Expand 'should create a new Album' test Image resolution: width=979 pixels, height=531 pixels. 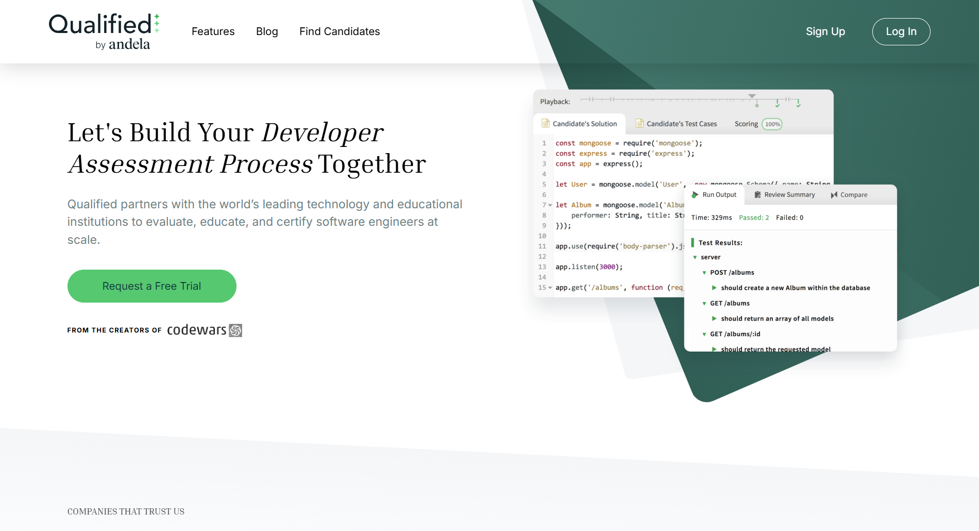714,288
